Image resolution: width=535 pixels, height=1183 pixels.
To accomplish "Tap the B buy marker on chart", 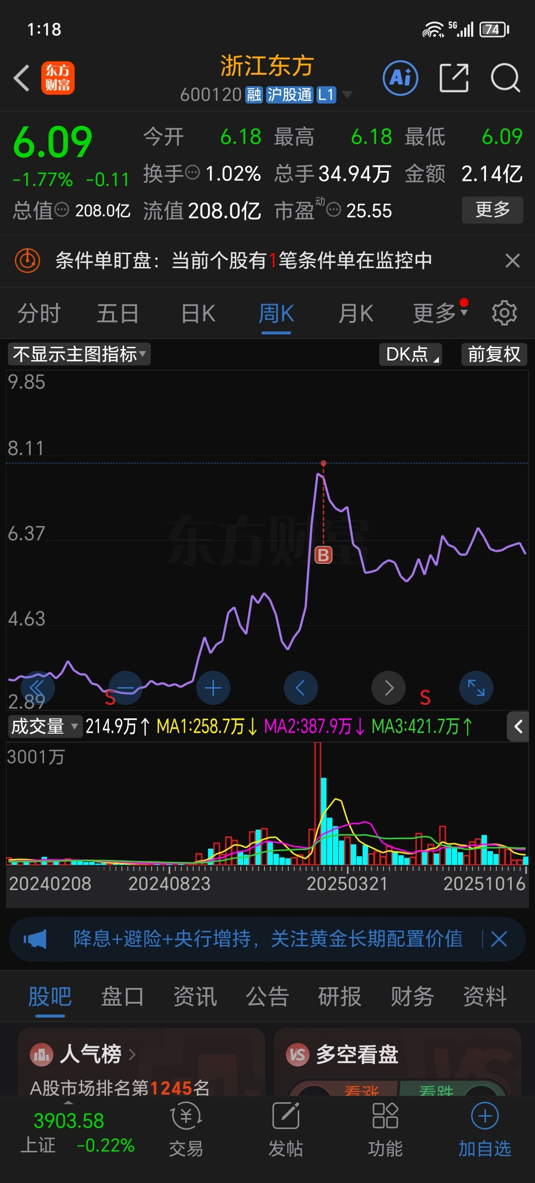I will (x=323, y=555).
